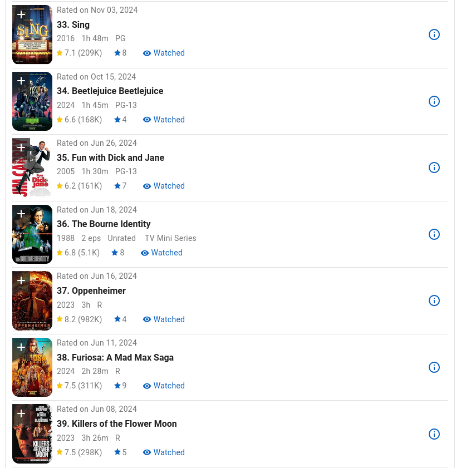Toggle Watched for The Bourne Identity
The width and height of the screenshot is (466, 468).
pyautogui.click(x=161, y=253)
